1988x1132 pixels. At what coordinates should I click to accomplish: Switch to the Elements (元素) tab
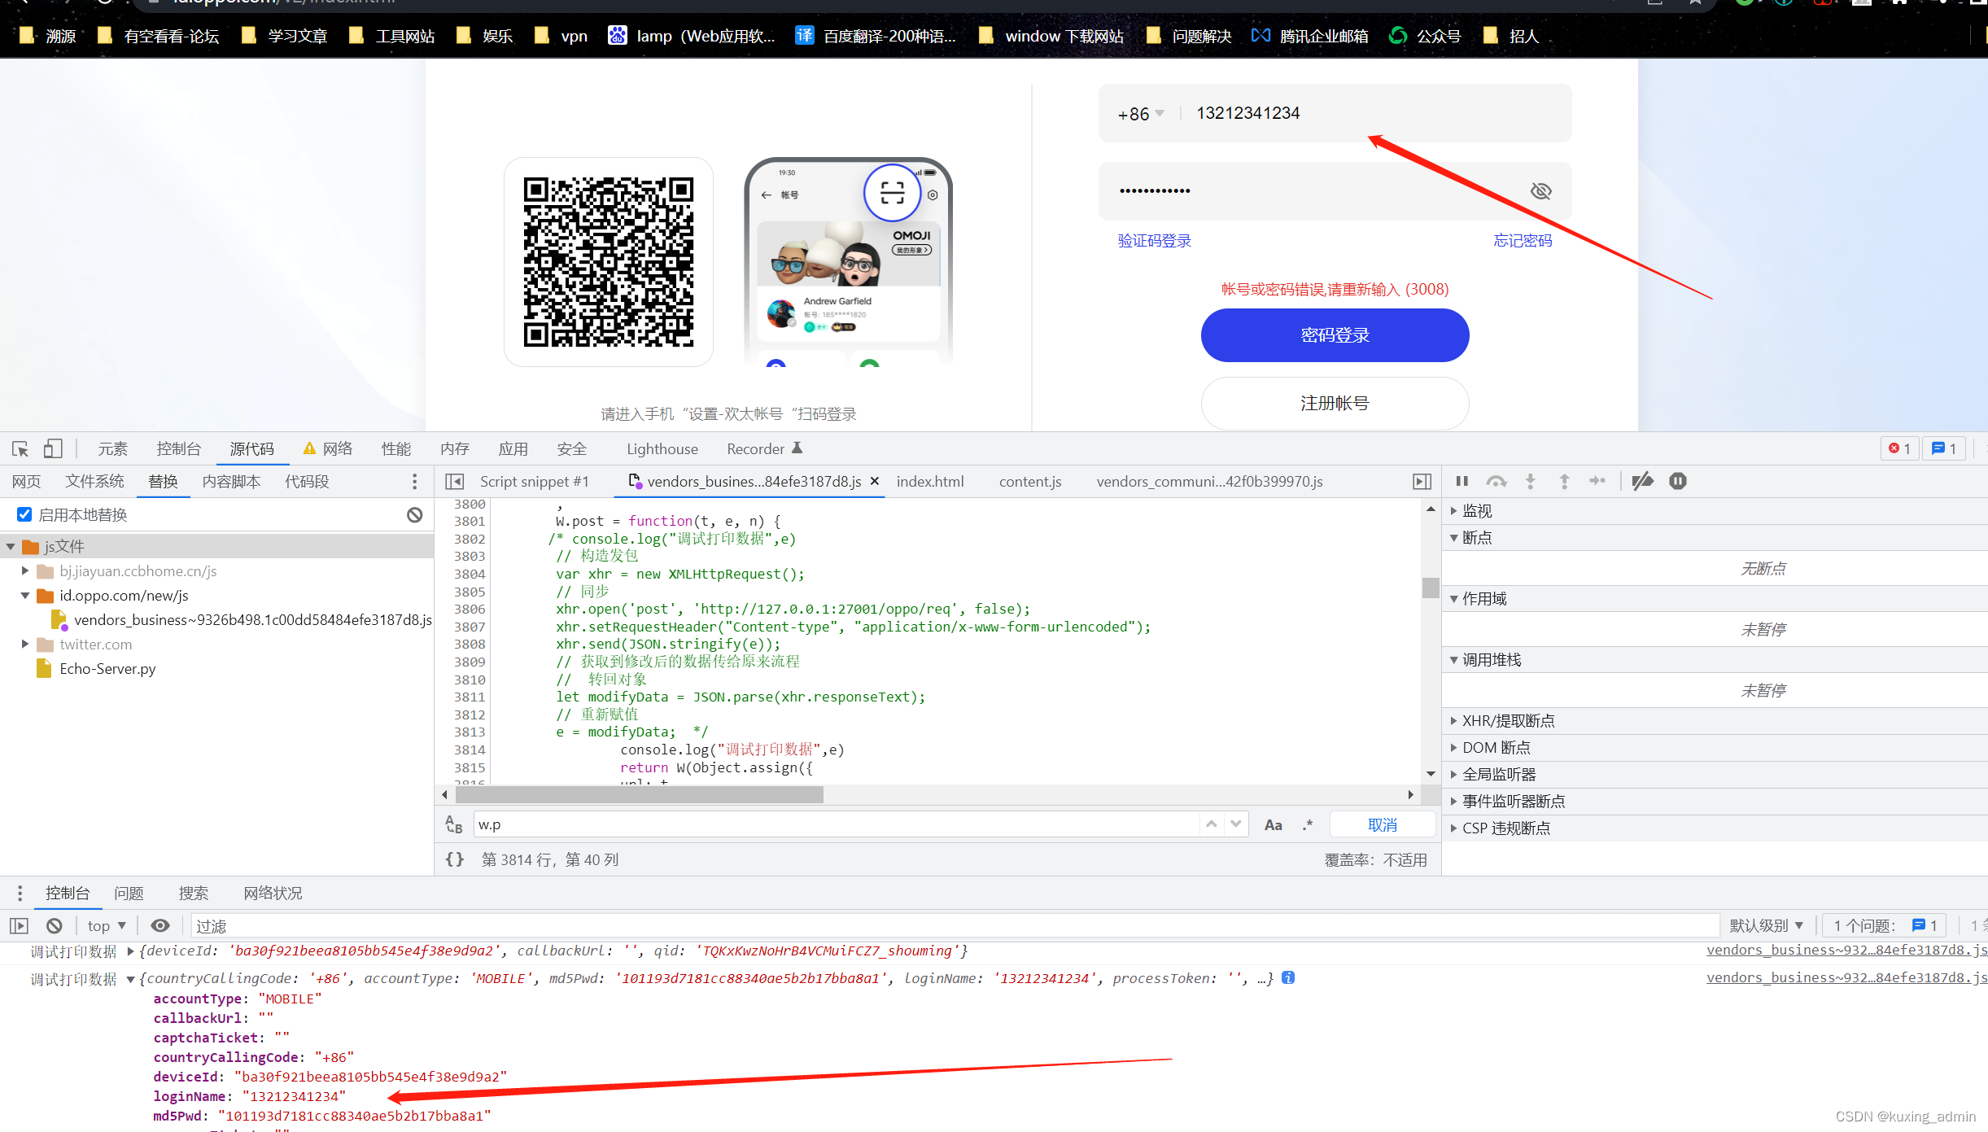[x=113, y=449]
